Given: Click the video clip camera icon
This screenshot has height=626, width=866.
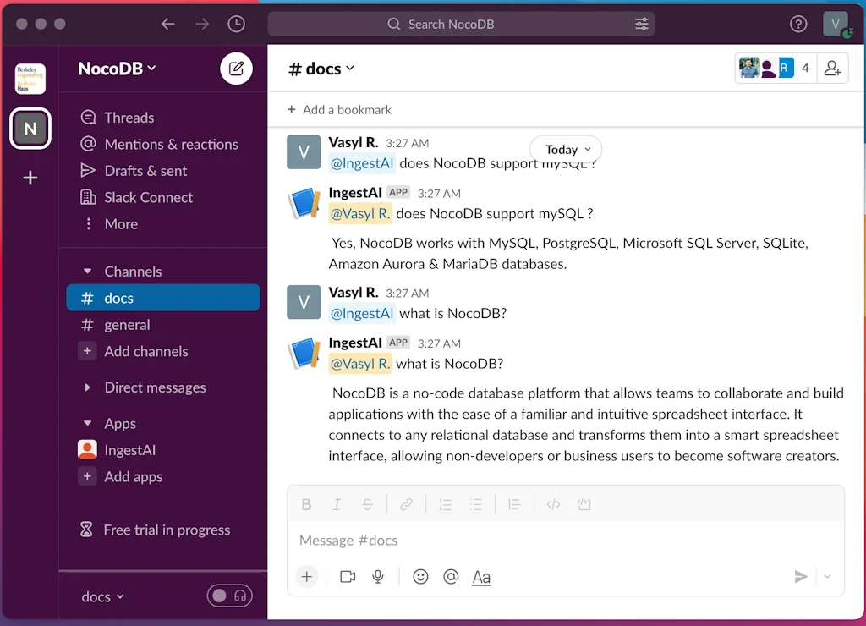Looking at the screenshot, I should tap(348, 577).
